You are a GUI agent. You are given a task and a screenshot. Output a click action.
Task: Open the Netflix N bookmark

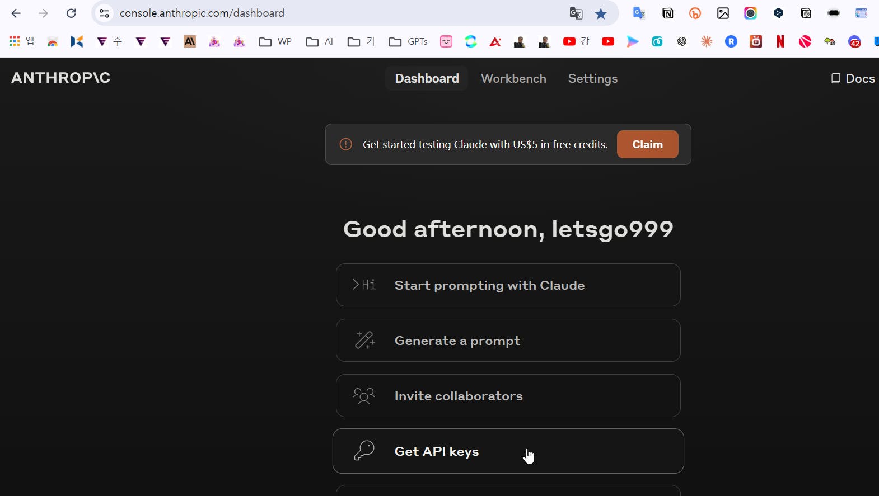(780, 41)
